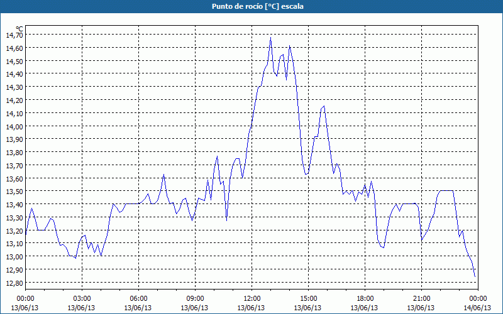Click the curve's final lowest point before midnight
Viewport: 503px width, 314px height.
point(475,276)
